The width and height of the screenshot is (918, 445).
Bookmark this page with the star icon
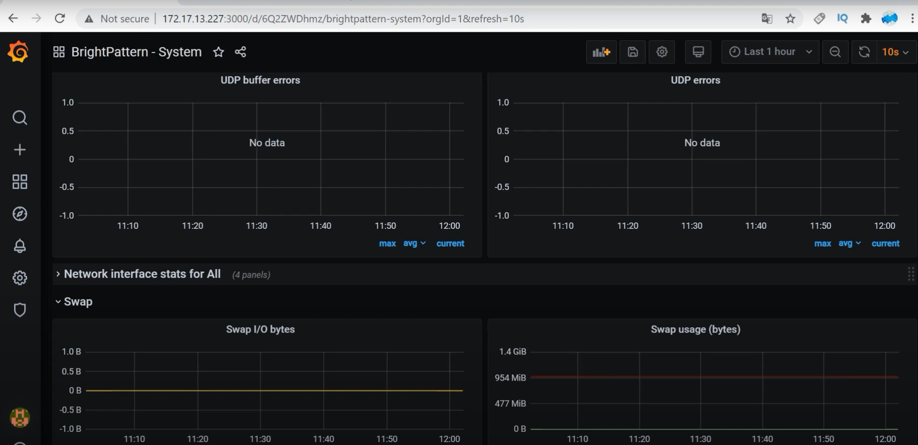791,18
